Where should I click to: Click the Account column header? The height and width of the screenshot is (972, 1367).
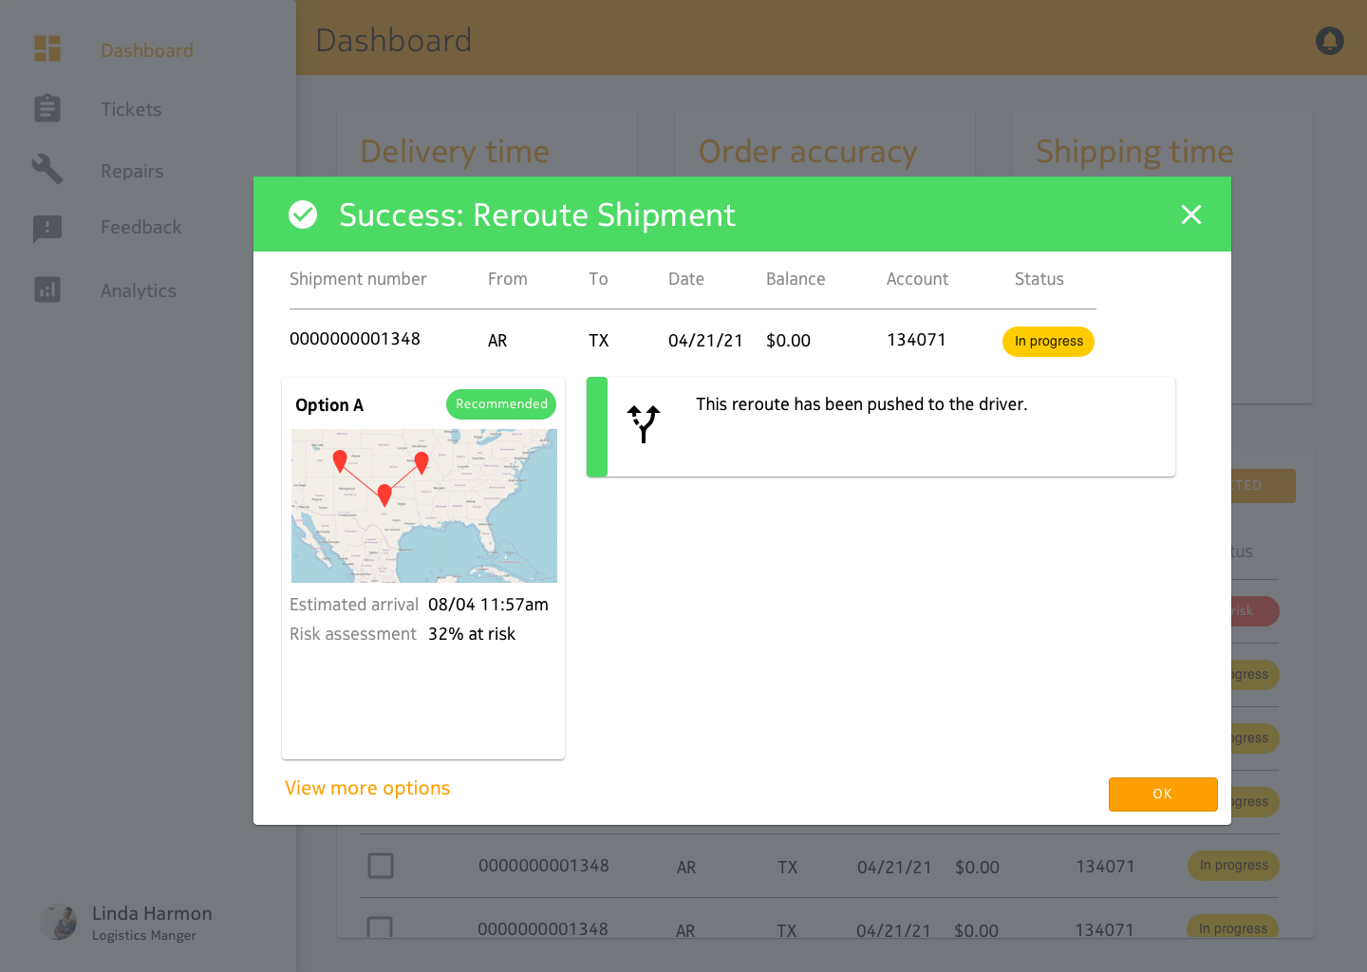click(917, 279)
